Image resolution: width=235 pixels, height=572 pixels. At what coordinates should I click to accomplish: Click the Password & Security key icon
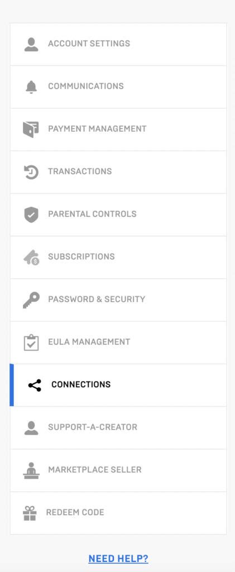(31, 300)
